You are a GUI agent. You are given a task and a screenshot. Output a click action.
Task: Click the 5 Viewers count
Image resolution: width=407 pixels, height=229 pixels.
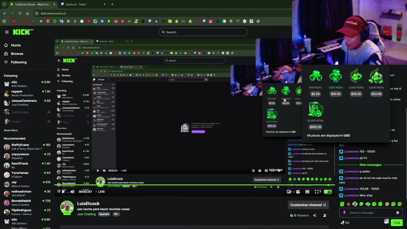tap(299, 215)
